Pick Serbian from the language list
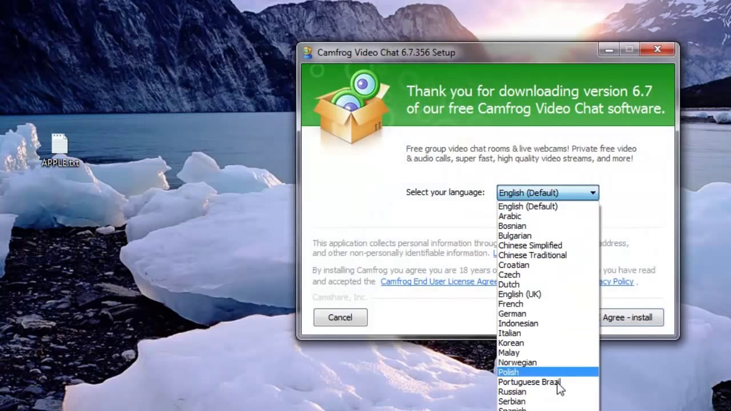 tap(548, 401)
